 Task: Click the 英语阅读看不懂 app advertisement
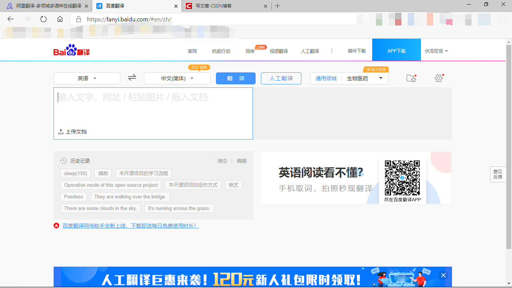pyautogui.click(x=356, y=178)
